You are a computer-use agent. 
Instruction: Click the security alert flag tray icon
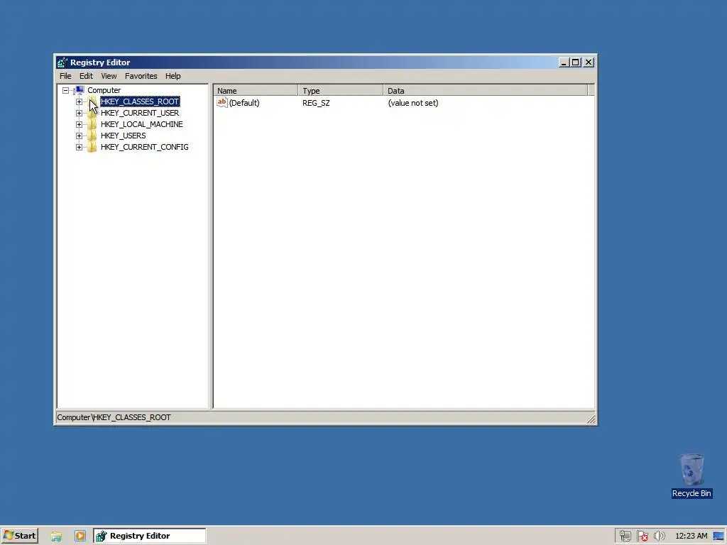click(642, 536)
